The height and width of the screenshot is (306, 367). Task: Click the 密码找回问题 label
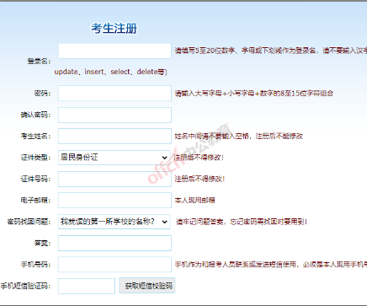pos(29,222)
